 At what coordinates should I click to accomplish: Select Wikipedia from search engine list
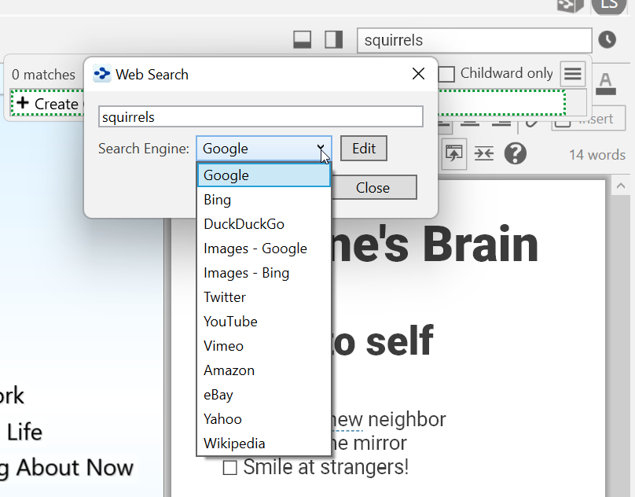(234, 444)
